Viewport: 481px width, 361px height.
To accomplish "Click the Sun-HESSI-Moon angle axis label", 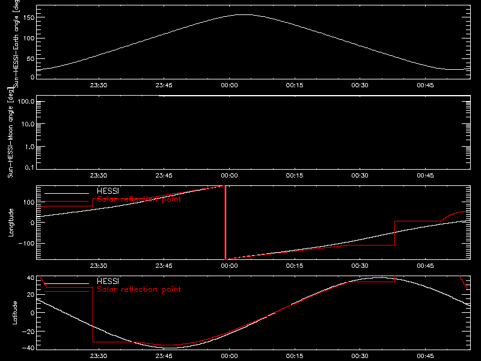I will [10, 133].
